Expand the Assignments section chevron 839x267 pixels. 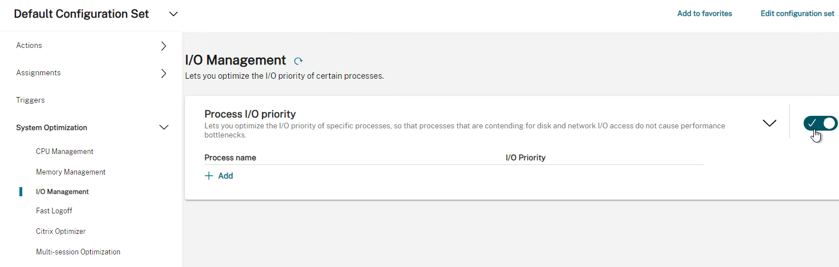pyautogui.click(x=164, y=73)
